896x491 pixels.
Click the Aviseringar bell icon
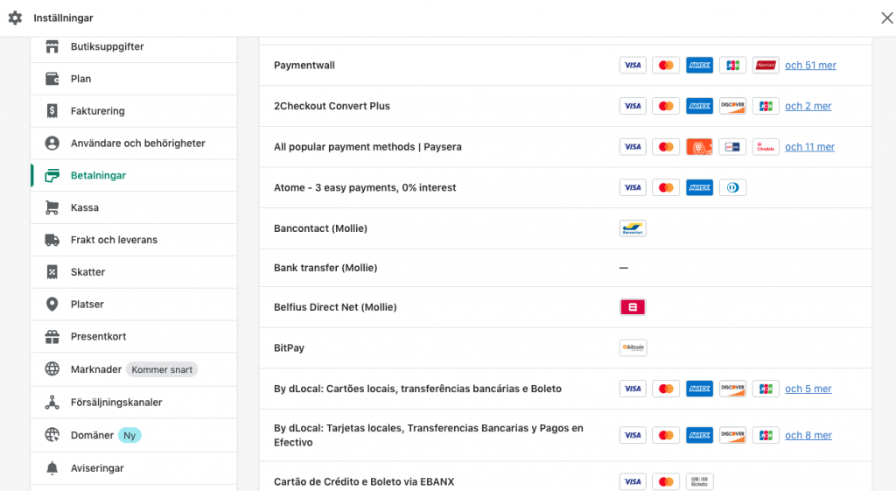coord(52,468)
